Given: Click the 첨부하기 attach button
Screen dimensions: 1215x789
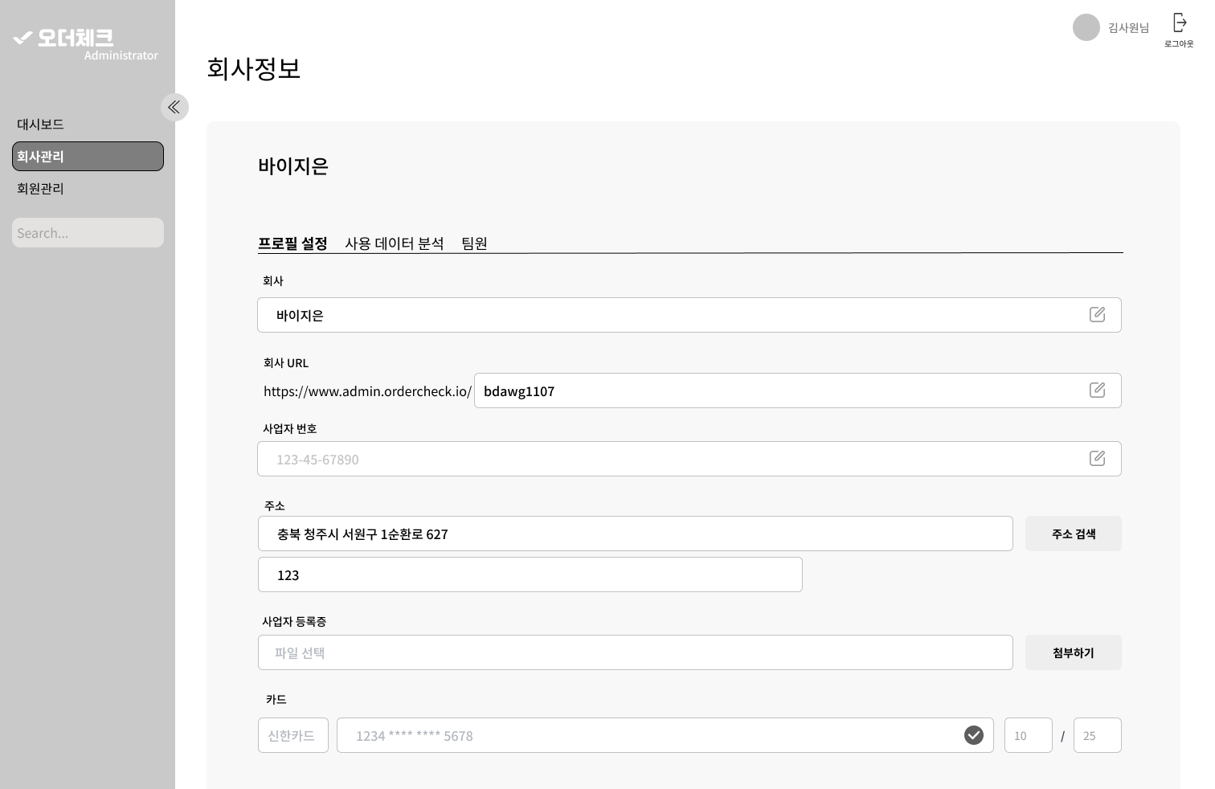Looking at the screenshot, I should 1073,653.
